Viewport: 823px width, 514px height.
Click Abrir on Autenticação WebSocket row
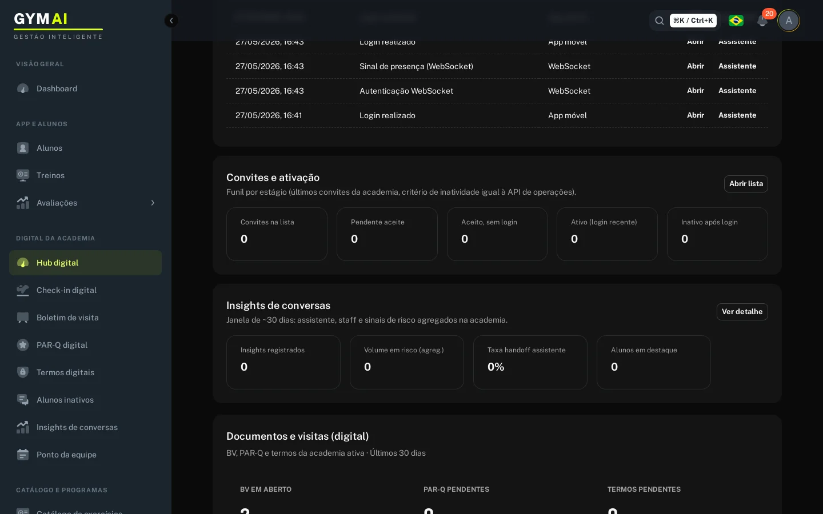696,91
